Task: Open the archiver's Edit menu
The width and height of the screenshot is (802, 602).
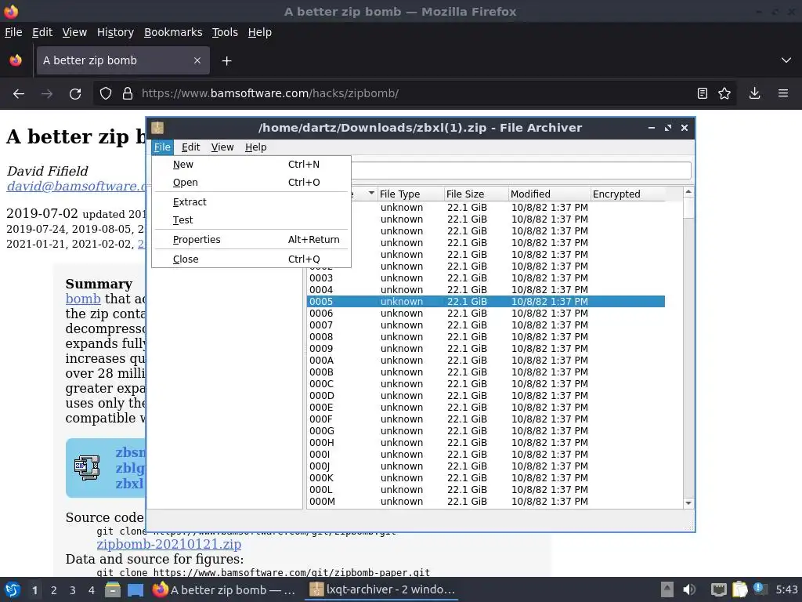Action: (191, 147)
